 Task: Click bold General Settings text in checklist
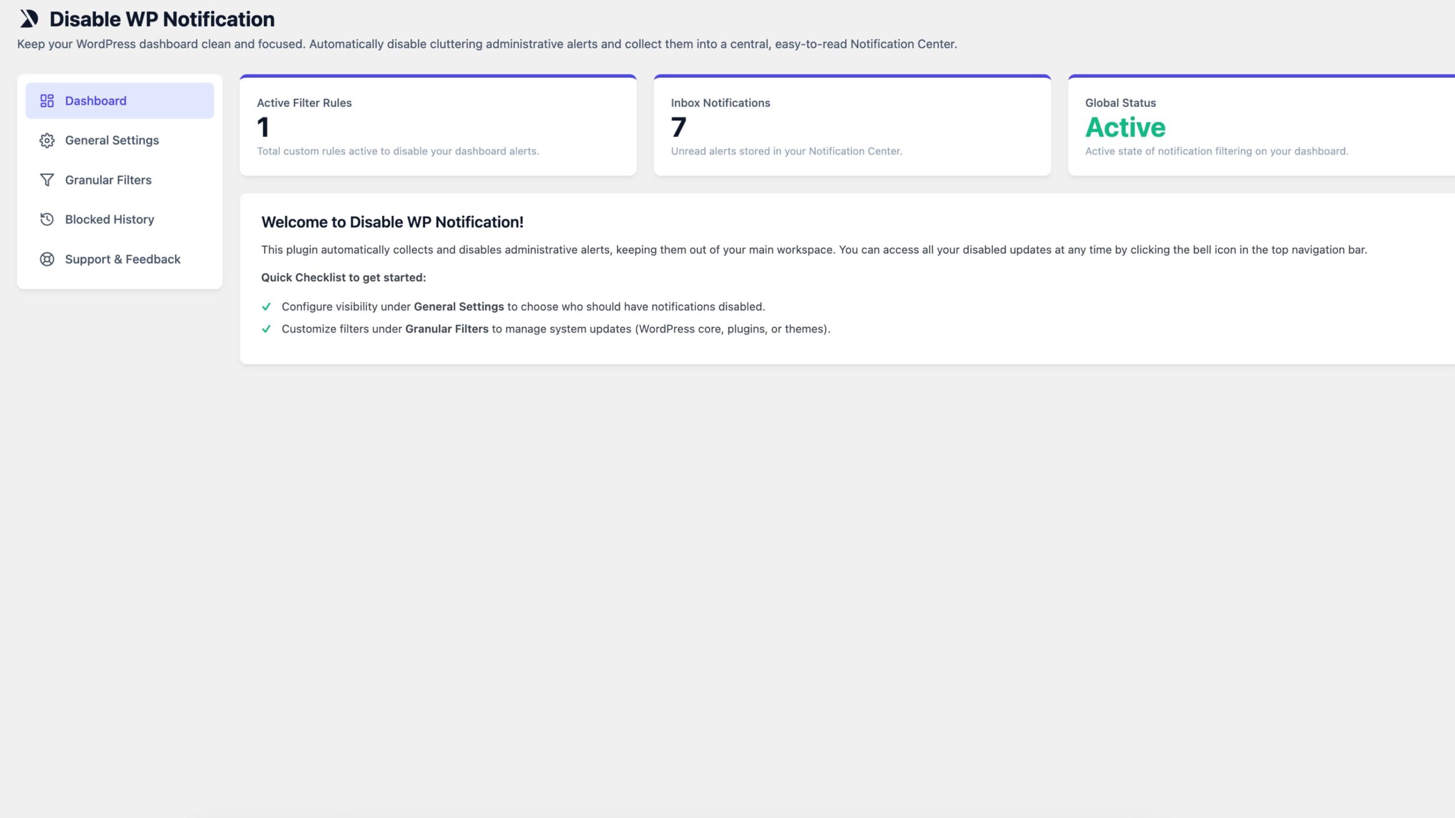tap(459, 307)
